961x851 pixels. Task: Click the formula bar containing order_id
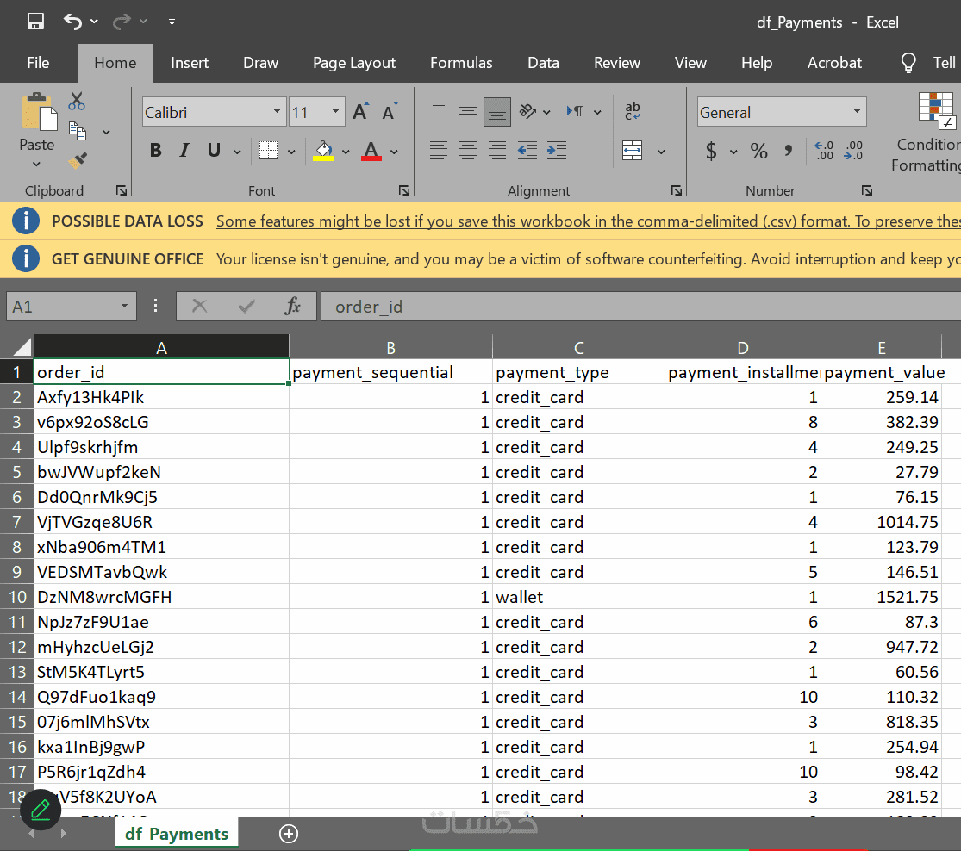[x=640, y=307]
